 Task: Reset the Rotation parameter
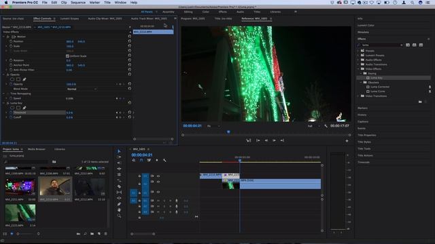tap(130, 60)
